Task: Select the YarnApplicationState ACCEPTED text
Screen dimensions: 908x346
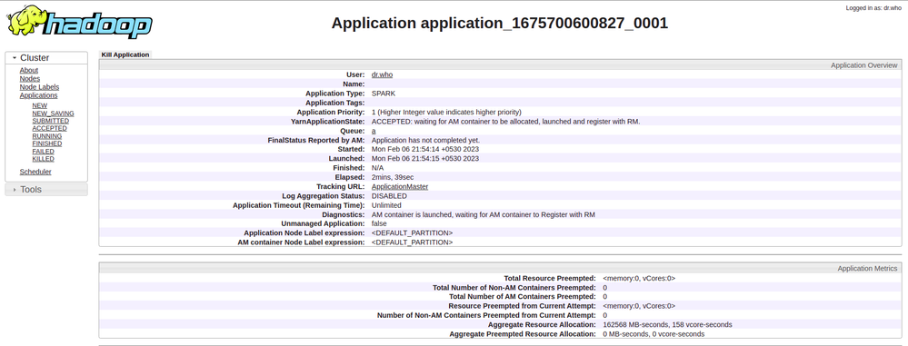Action: 505,122
